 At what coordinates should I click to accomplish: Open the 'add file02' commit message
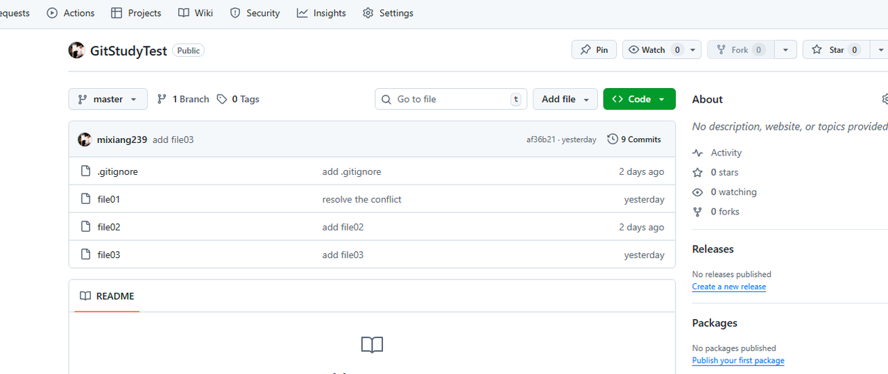(343, 227)
